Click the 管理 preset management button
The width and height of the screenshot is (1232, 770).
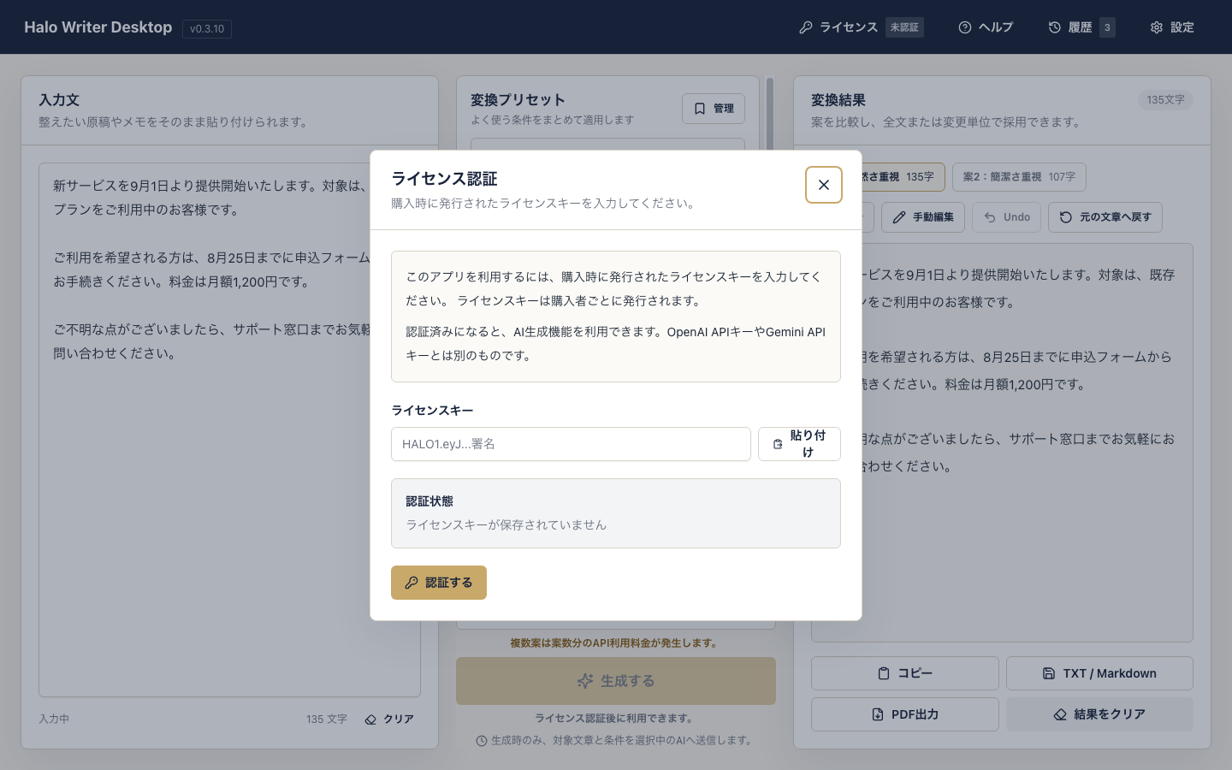pyautogui.click(x=714, y=109)
